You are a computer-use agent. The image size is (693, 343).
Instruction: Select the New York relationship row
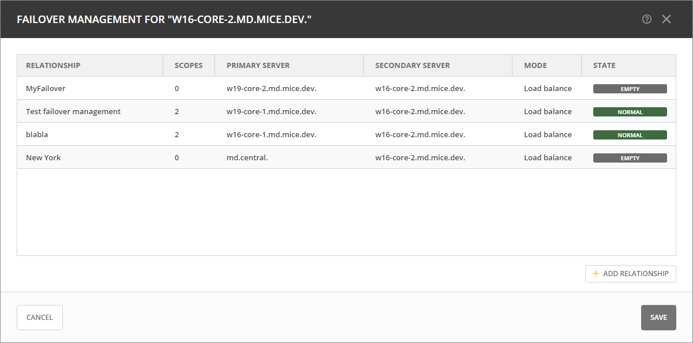click(43, 158)
